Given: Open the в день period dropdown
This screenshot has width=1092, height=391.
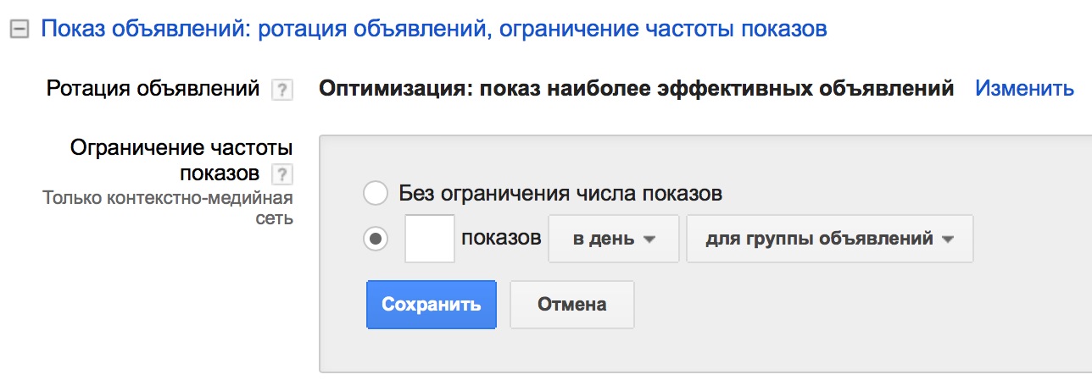Looking at the screenshot, I should [x=614, y=239].
